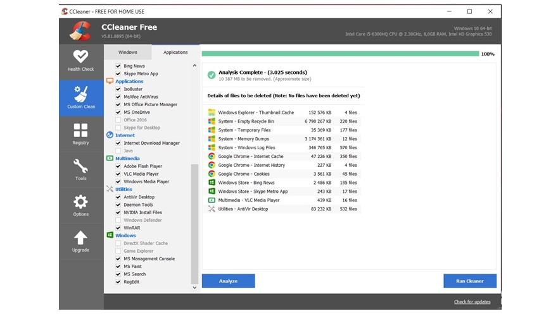Uncheck the Adobe Flash Player checkbox
The image size is (551, 316).
118,166
